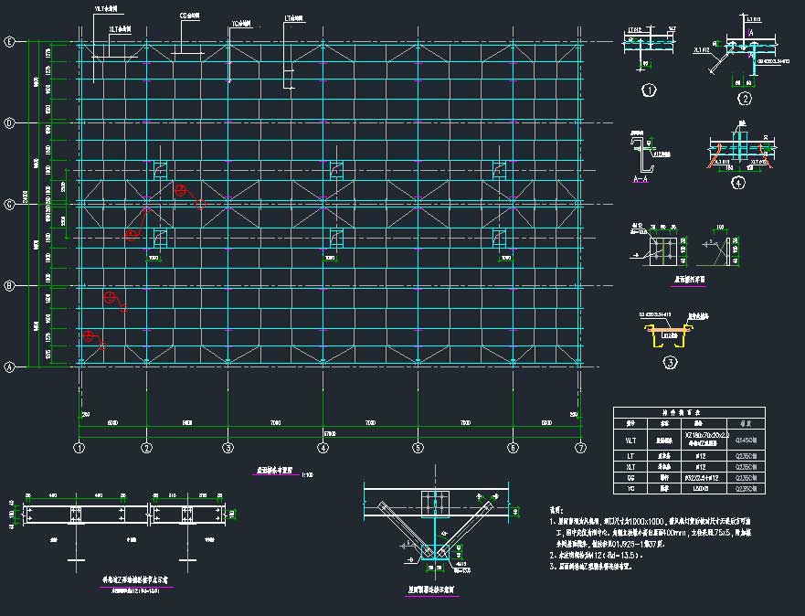Select the YC cell in the material table

[630, 488]
